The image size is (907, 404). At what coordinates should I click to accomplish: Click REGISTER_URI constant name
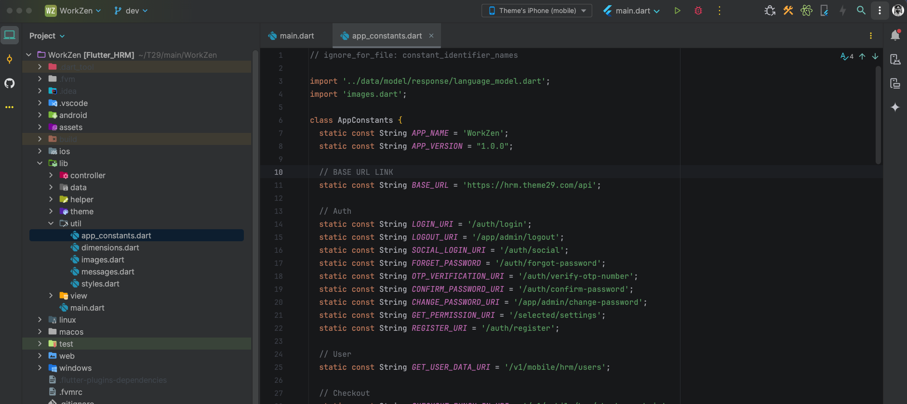point(439,328)
